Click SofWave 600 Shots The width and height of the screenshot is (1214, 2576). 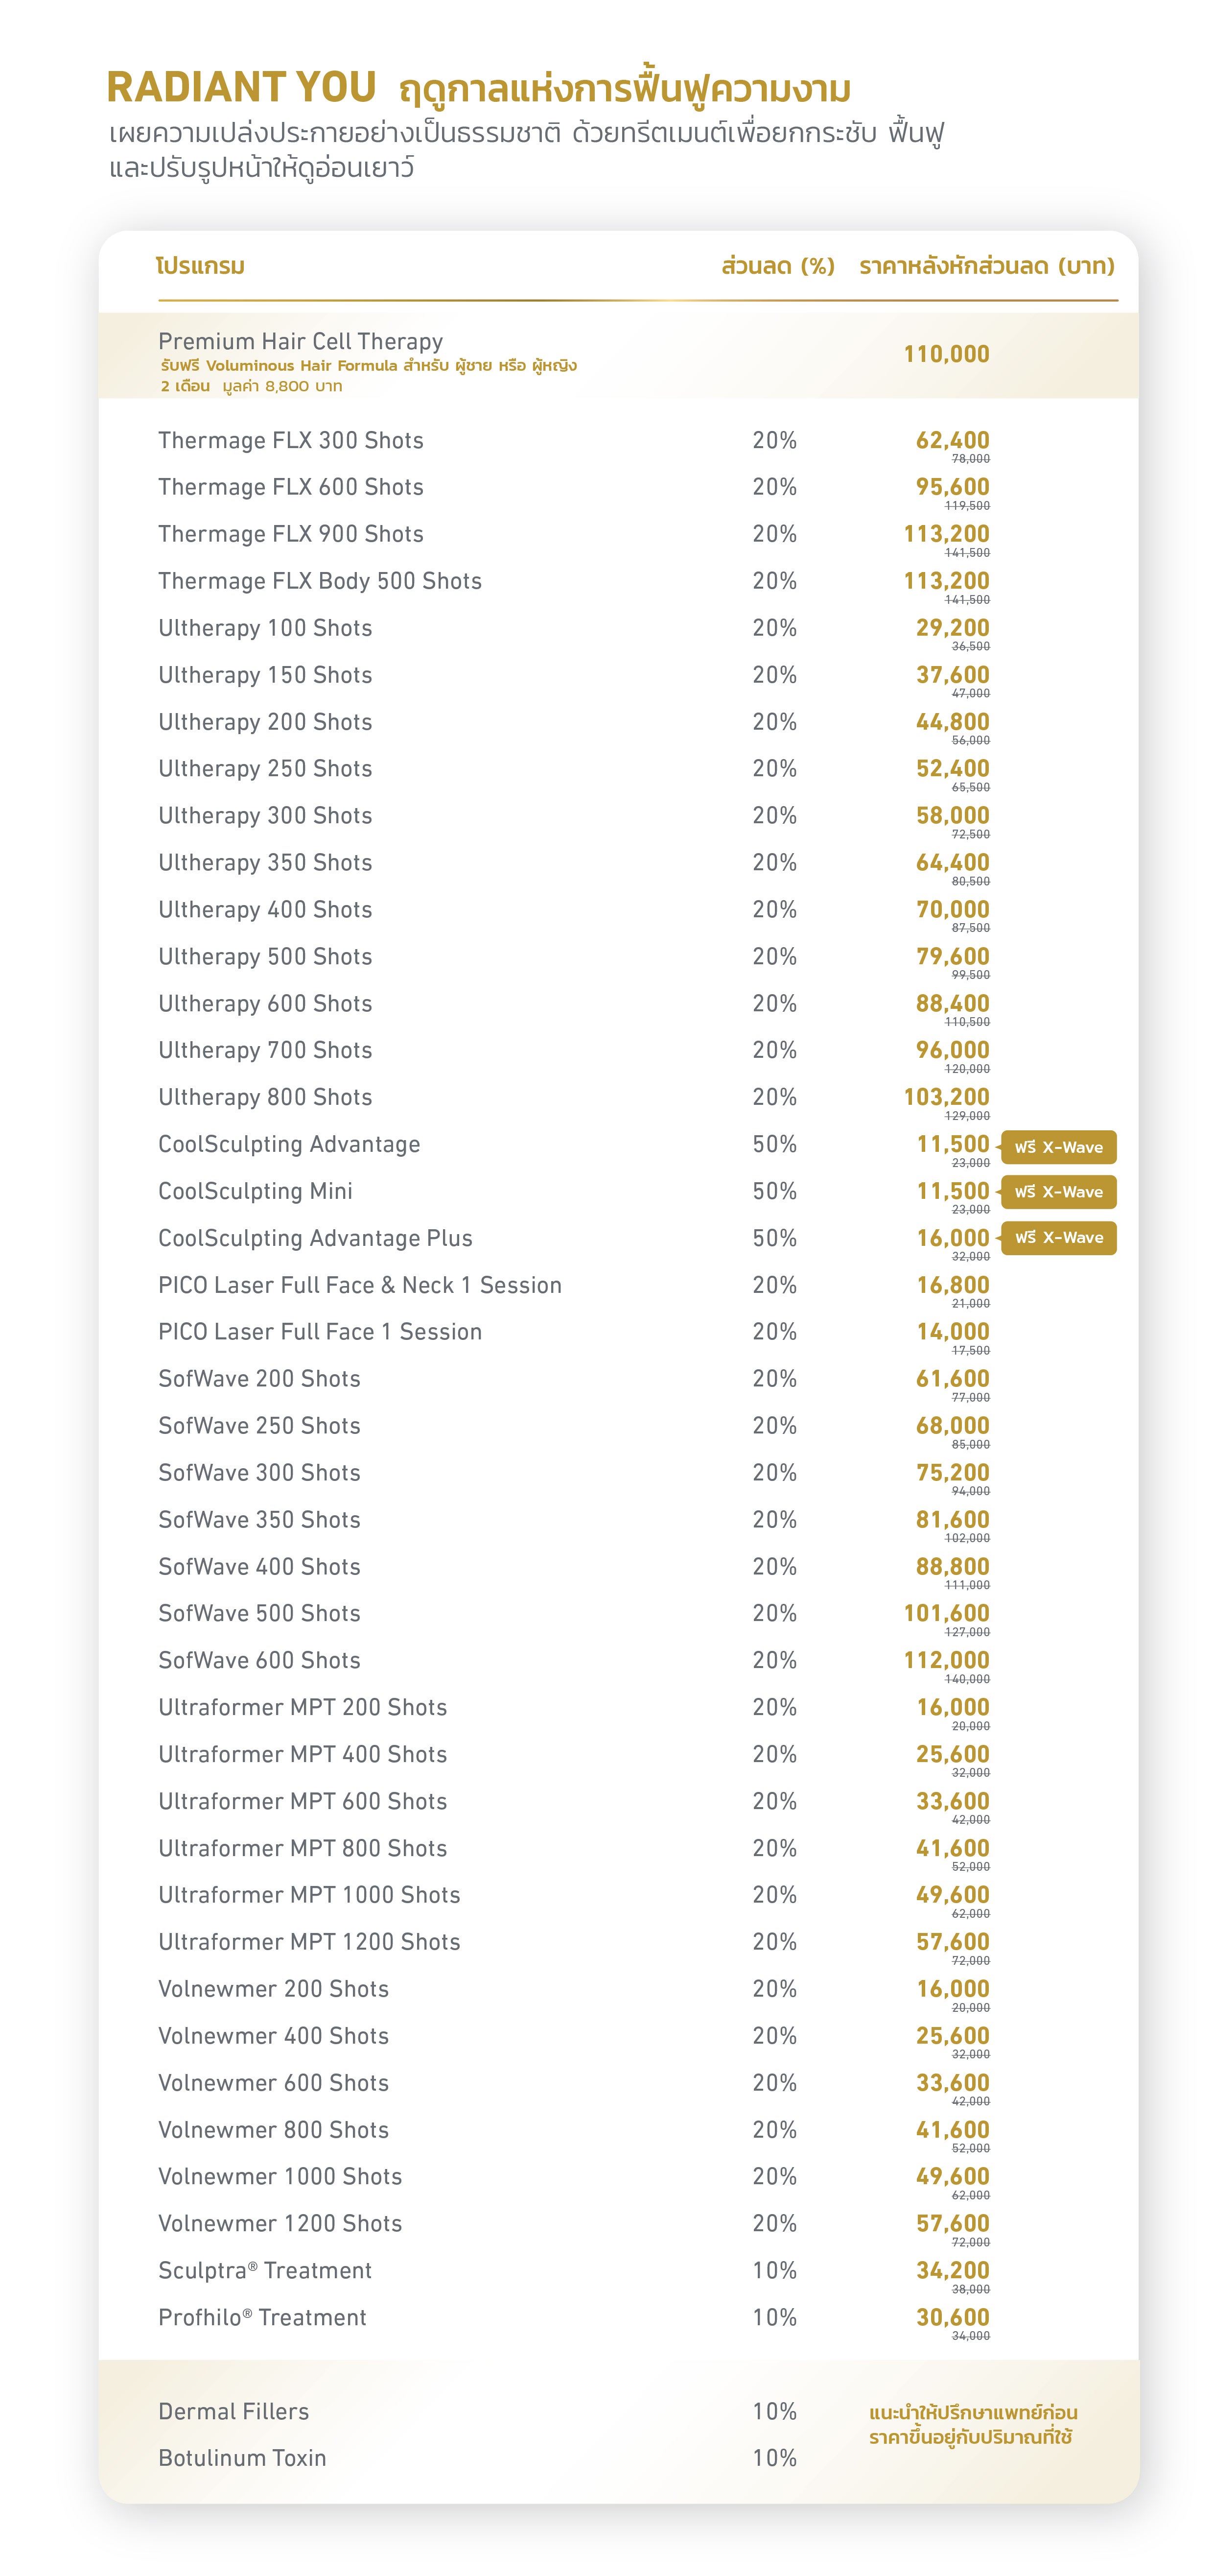click(x=259, y=1660)
